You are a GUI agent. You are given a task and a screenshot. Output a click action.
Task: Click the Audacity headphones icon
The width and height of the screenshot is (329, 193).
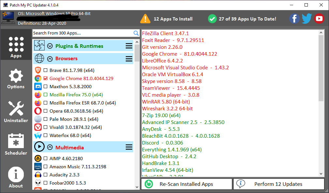coord(38,175)
